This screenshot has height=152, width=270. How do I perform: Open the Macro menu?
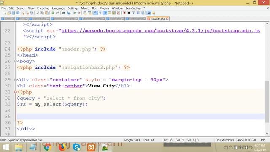tap(85, 8)
